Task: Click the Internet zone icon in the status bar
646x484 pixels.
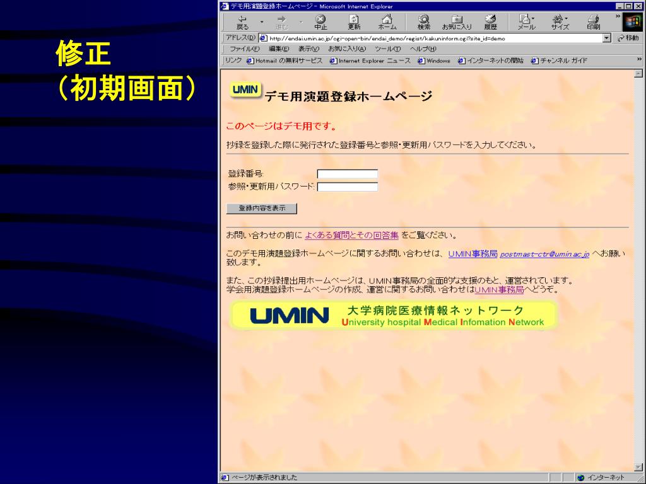Action: point(581,478)
